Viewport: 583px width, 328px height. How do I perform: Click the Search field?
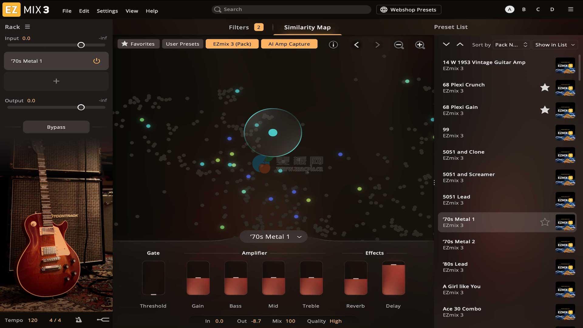pos(291,9)
